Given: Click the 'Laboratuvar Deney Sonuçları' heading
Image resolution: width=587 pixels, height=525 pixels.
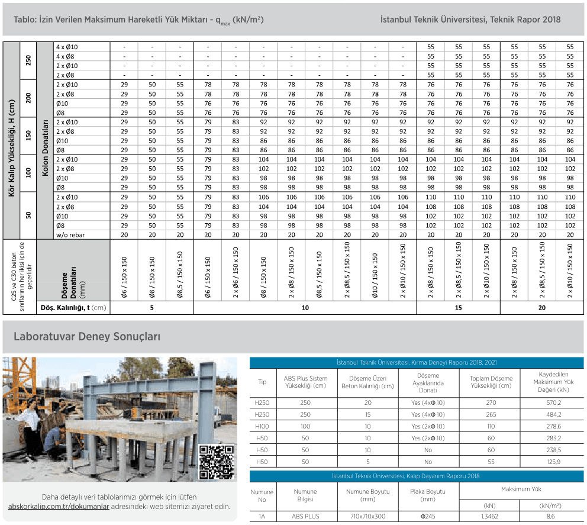Looking at the screenshot, I should click(87, 336).
